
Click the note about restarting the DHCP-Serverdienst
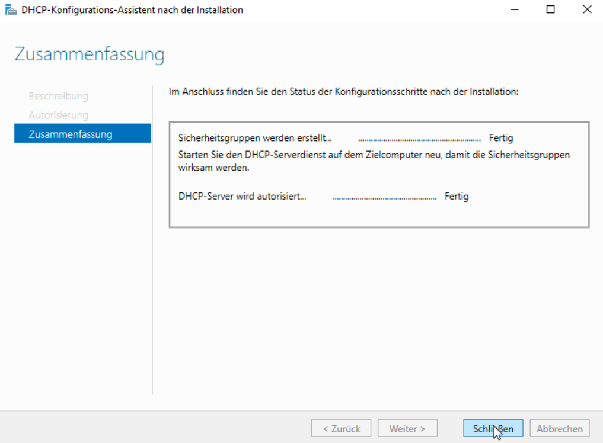374,161
